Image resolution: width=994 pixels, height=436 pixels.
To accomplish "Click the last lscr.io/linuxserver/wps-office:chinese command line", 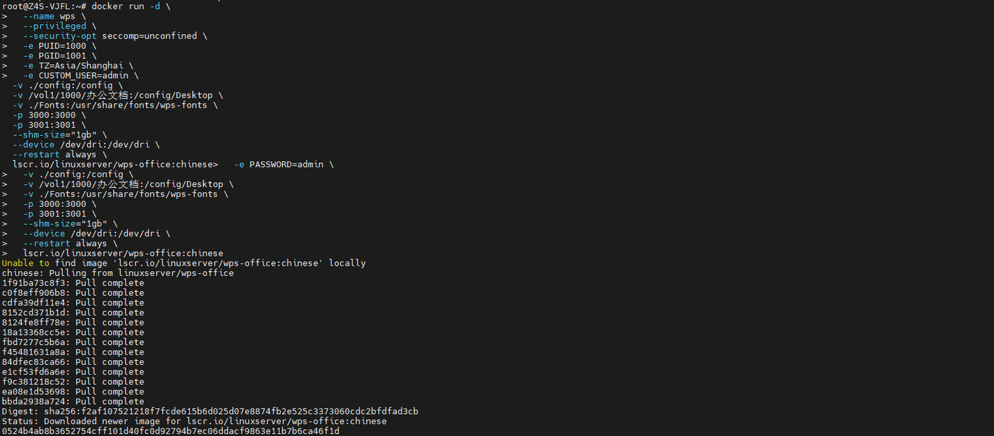I will [123, 253].
